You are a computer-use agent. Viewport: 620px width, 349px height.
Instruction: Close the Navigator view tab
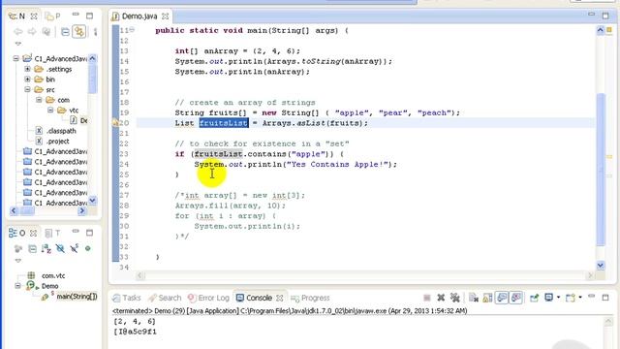pos(34,16)
